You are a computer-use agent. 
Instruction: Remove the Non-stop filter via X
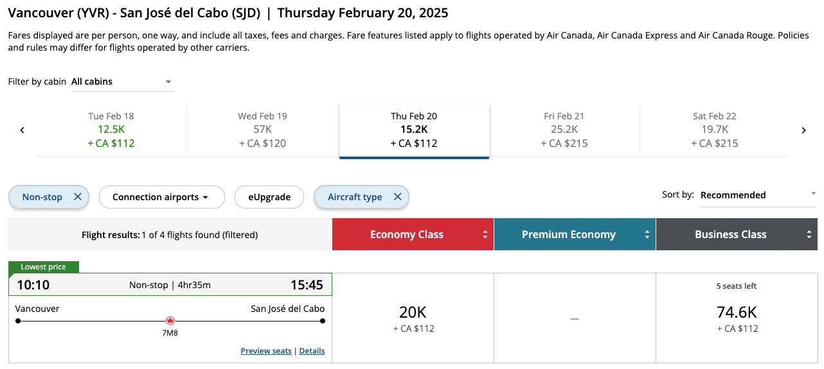(78, 197)
